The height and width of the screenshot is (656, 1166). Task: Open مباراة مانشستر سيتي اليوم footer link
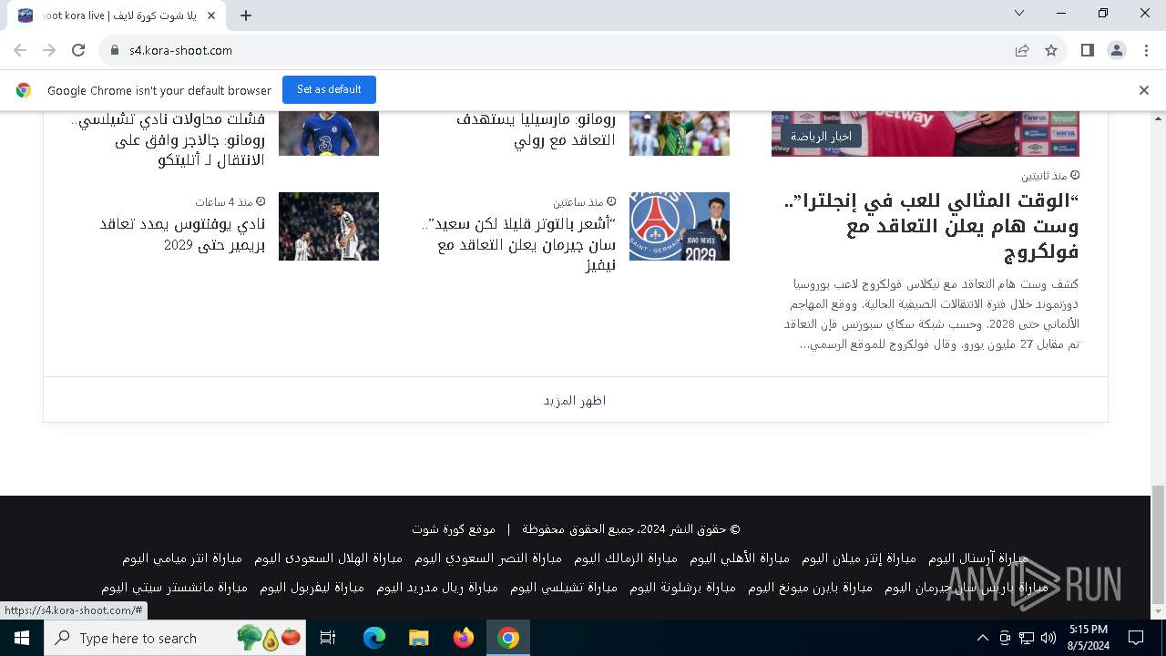[174, 588]
